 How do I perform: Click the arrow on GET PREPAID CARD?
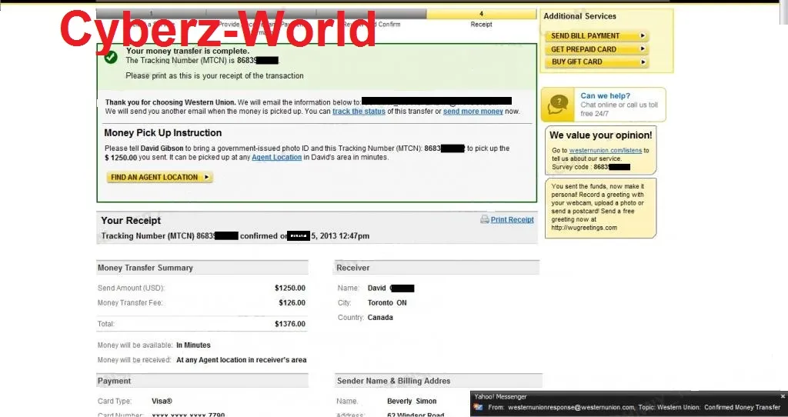pos(643,49)
